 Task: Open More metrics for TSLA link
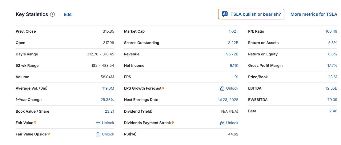(314, 14)
